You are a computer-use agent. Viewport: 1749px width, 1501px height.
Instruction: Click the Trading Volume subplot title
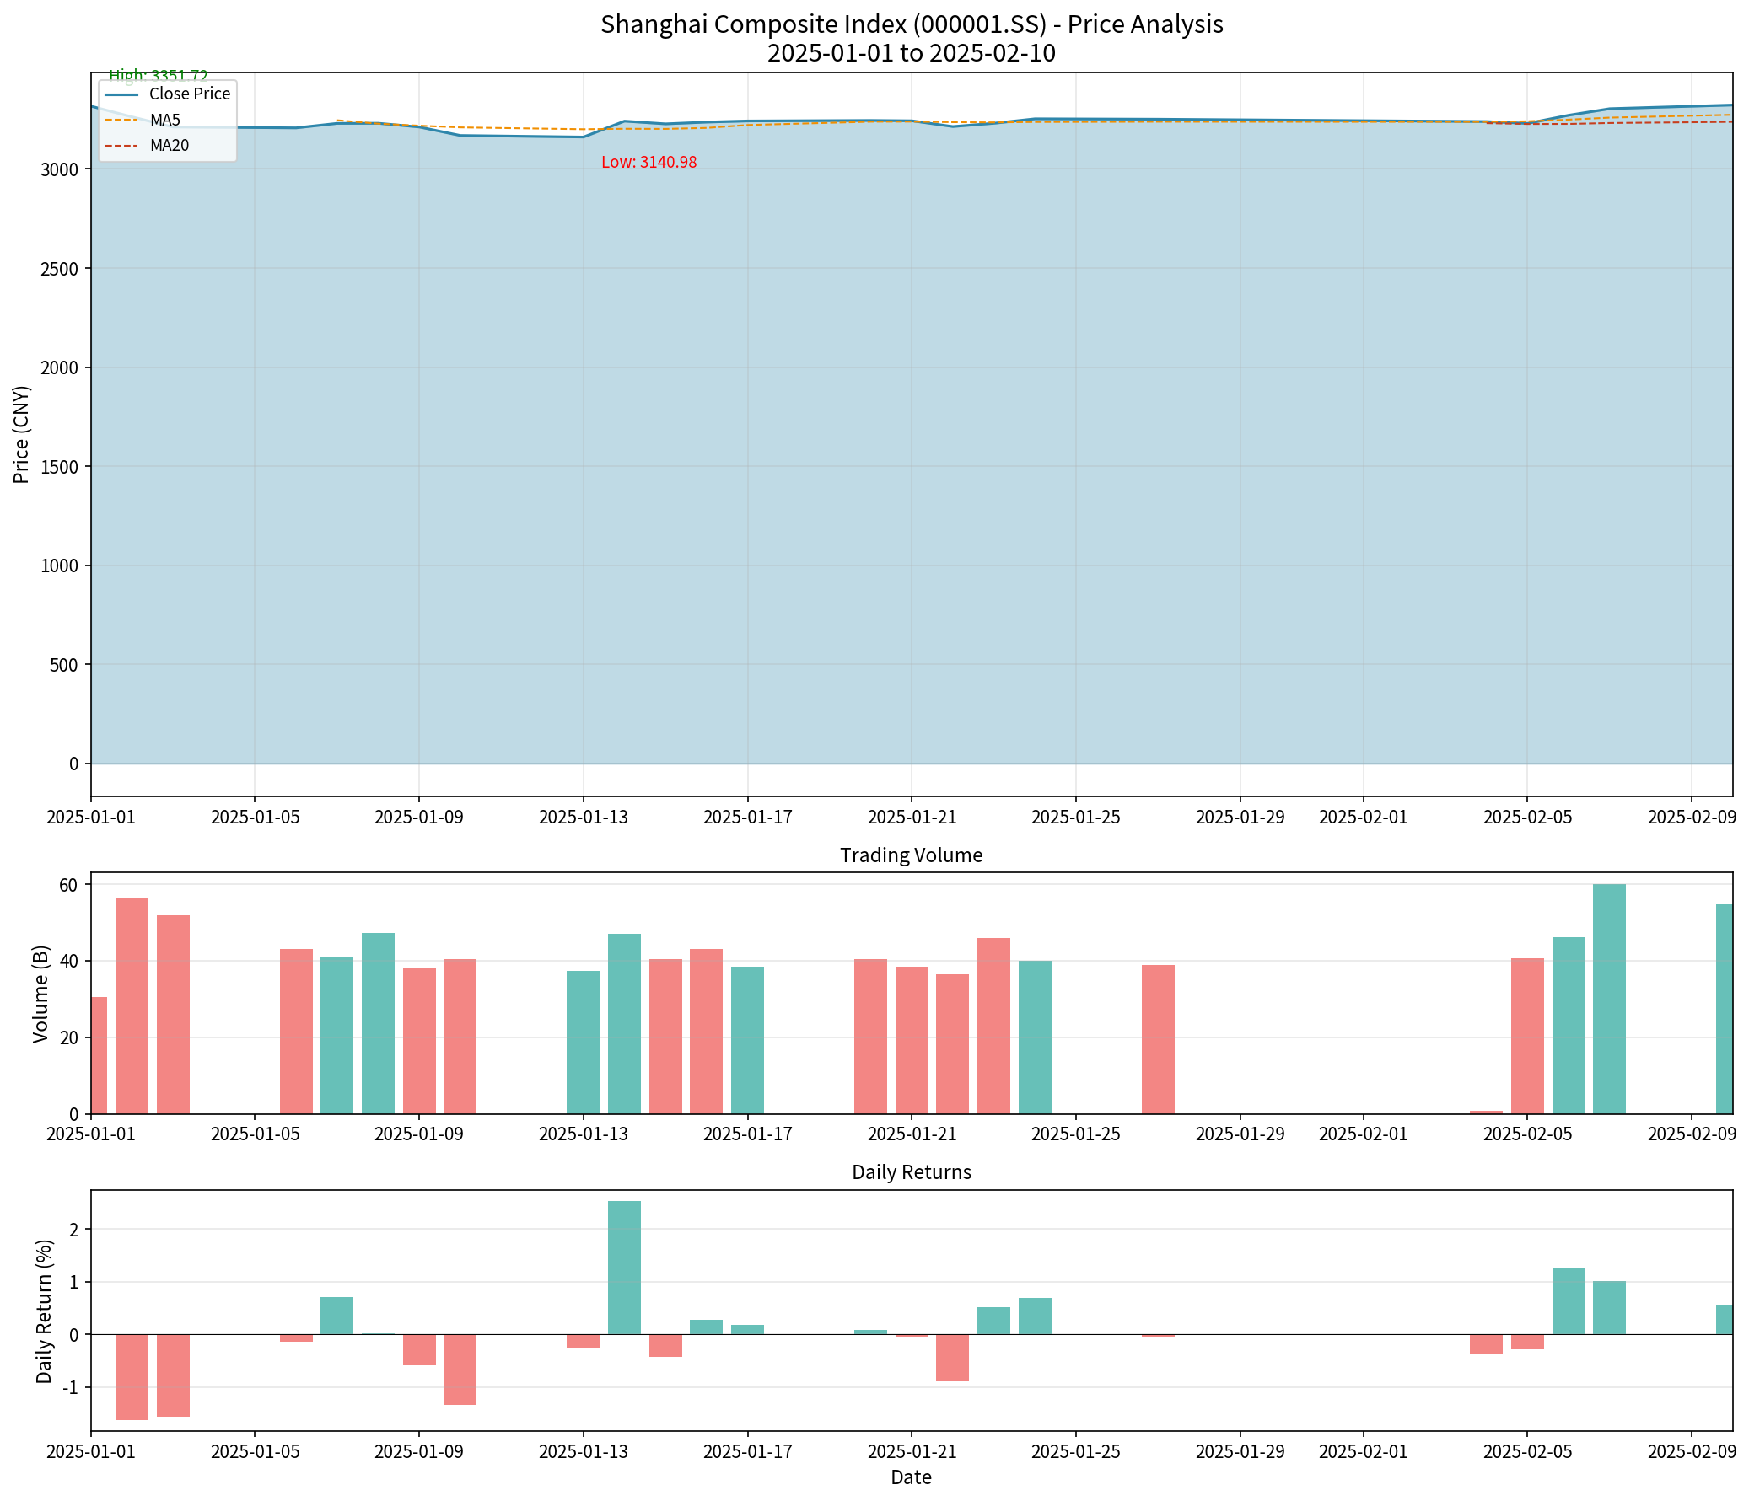(x=911, y=855)
